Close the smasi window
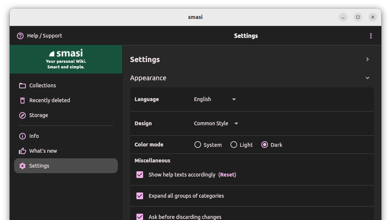Image resolution: width=391 pixels, height=220 pixels. point(373,17)
